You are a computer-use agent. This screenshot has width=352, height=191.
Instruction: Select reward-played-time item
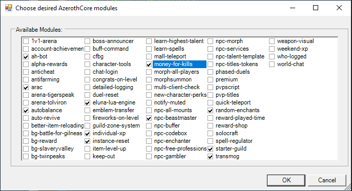click(x=240, y=118)
